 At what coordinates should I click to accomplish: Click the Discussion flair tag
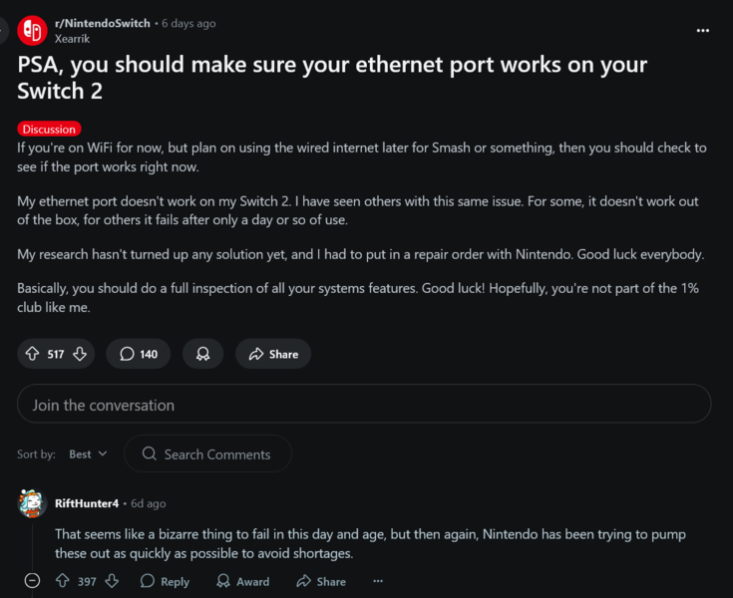pos(49,130)
